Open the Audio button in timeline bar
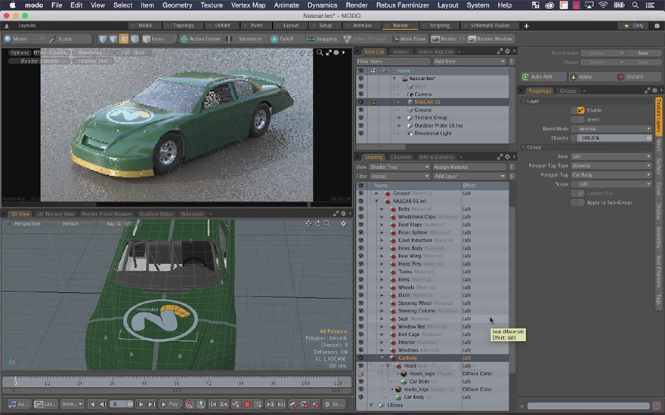665x415 pixels. pos(19,404)
